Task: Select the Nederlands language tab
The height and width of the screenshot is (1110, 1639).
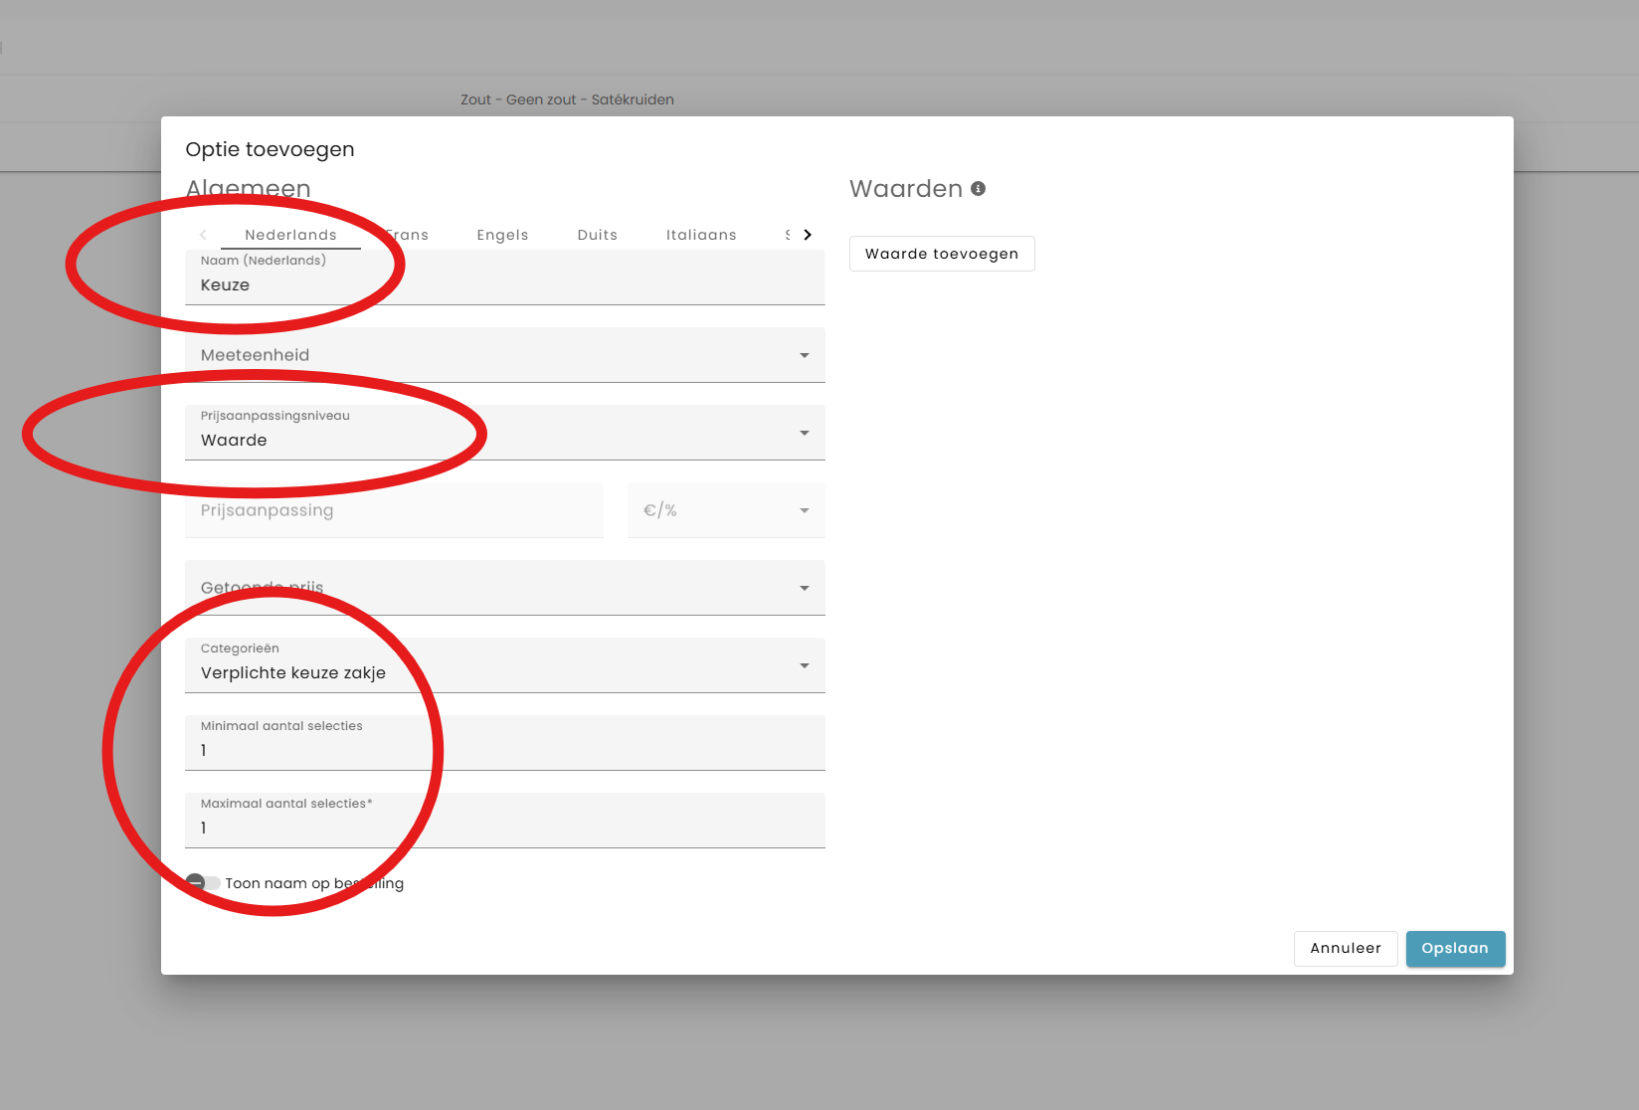Action: coord(290,235)
